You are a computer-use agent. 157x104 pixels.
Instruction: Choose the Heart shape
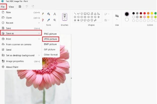click(92, 20)
